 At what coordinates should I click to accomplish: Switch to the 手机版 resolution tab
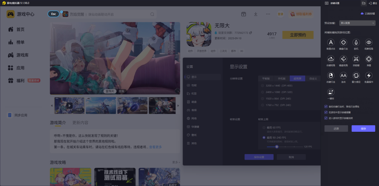point(282,79)
